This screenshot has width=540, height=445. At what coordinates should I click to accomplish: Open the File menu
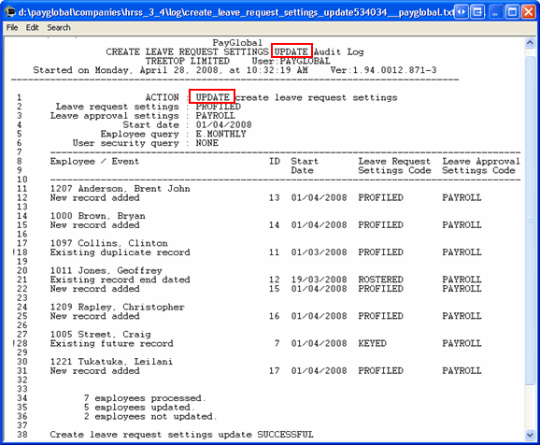click(x=12, y=27)
